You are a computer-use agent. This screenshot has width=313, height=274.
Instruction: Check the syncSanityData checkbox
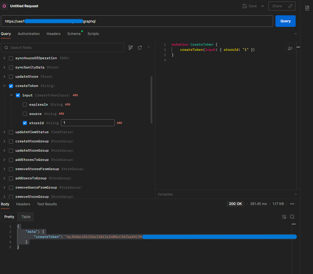(x=11, y=68)
